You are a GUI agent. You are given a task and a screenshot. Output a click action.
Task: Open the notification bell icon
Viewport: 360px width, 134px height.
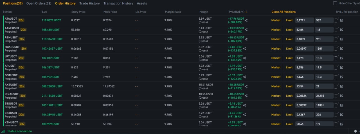(x=355, y=131)
